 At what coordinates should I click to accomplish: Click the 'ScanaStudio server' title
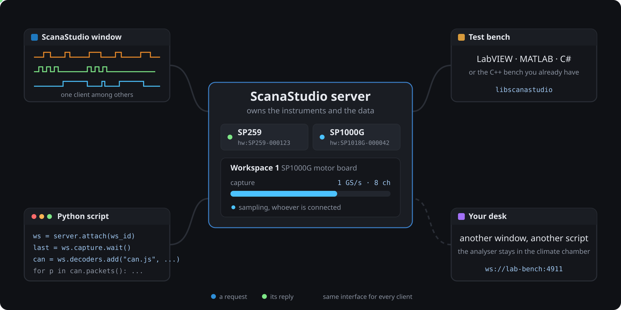310,96
